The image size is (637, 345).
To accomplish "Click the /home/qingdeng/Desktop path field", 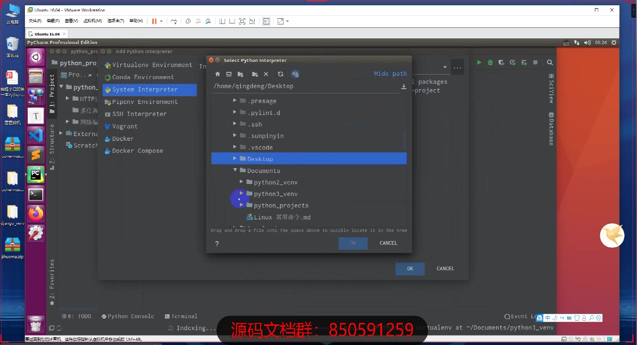I will tap(306, 86).
